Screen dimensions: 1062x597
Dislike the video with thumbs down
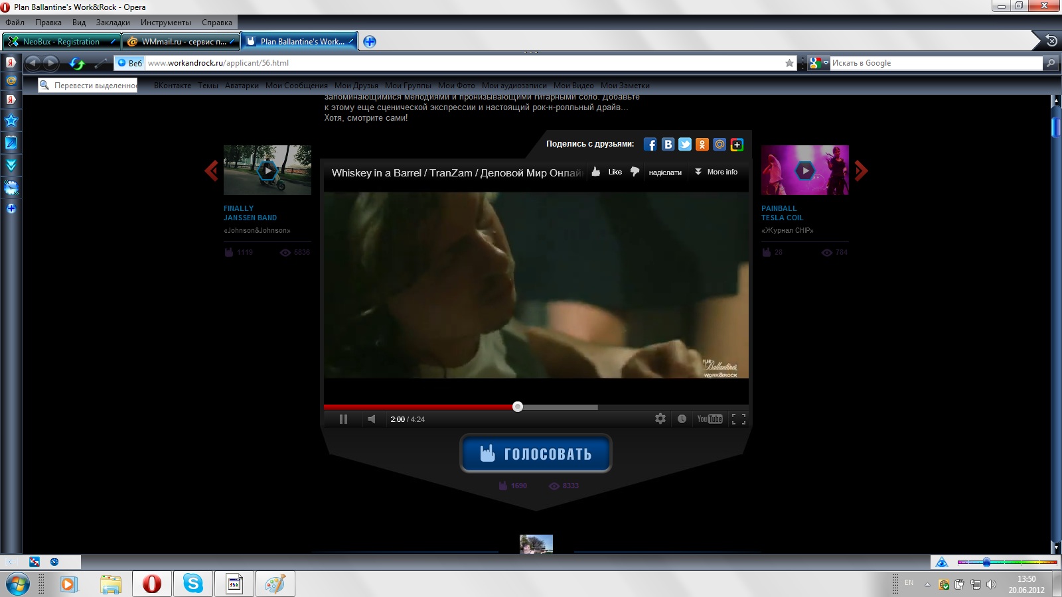(635, 172)
